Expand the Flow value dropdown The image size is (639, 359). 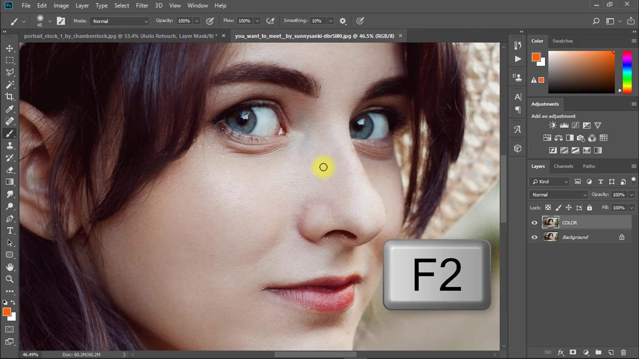tap(257, 21)
